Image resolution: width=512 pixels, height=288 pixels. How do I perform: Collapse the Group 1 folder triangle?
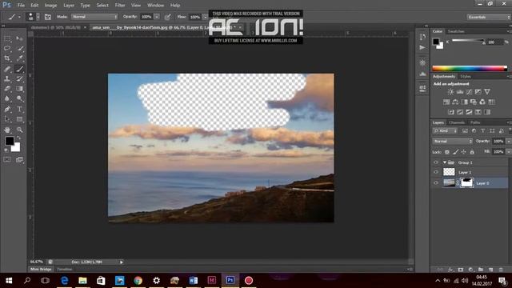point(445,162)
